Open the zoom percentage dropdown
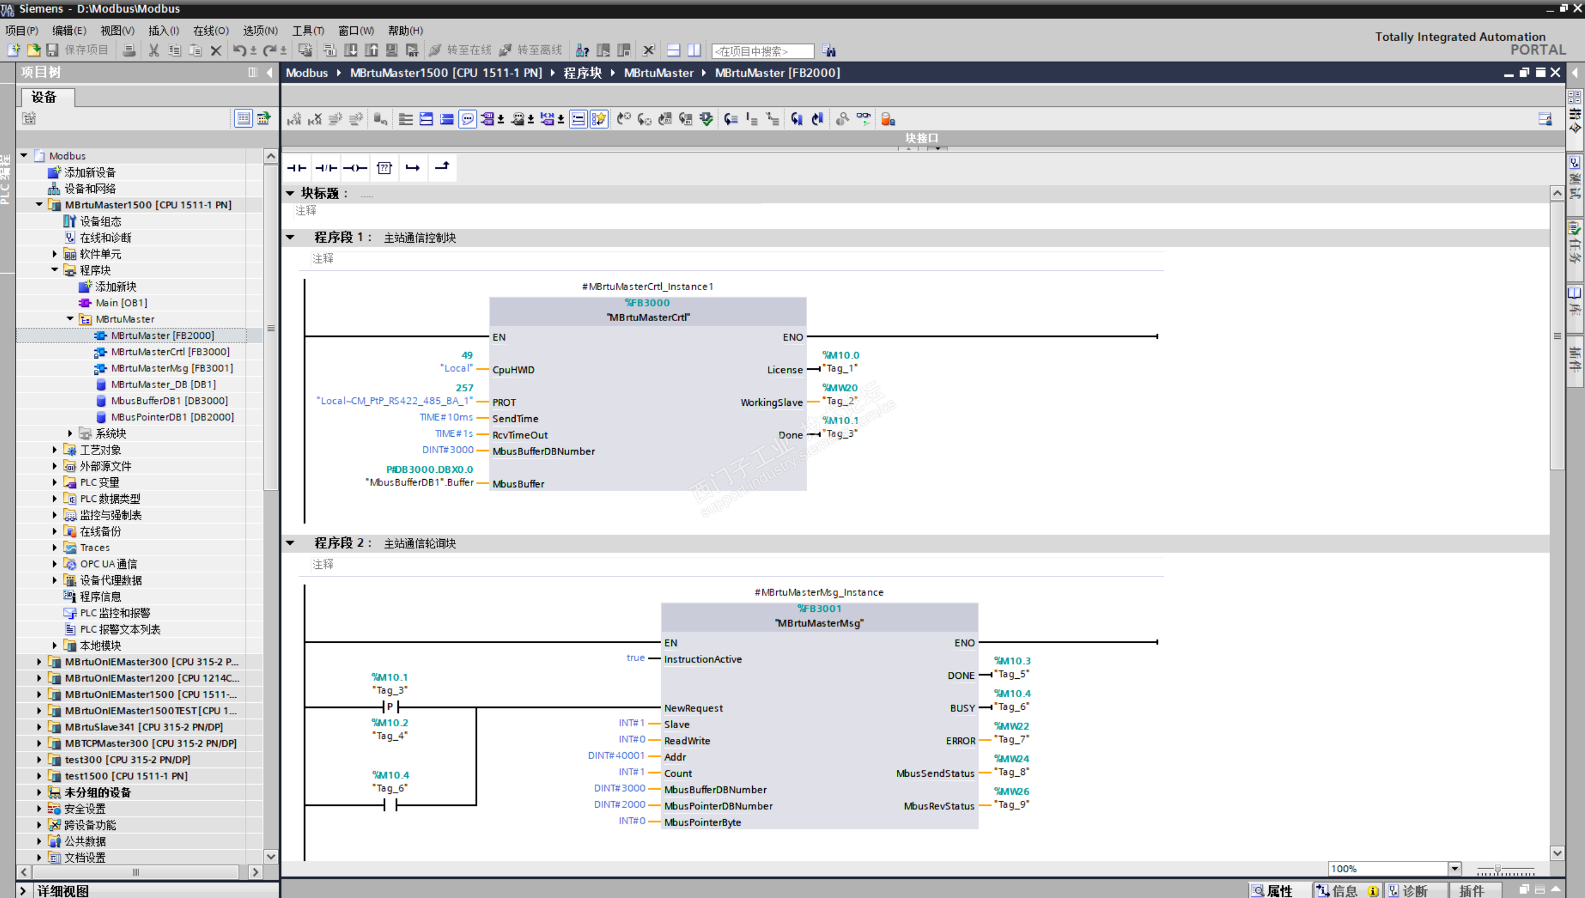 pyautogui.click(x=1454, y=869)
